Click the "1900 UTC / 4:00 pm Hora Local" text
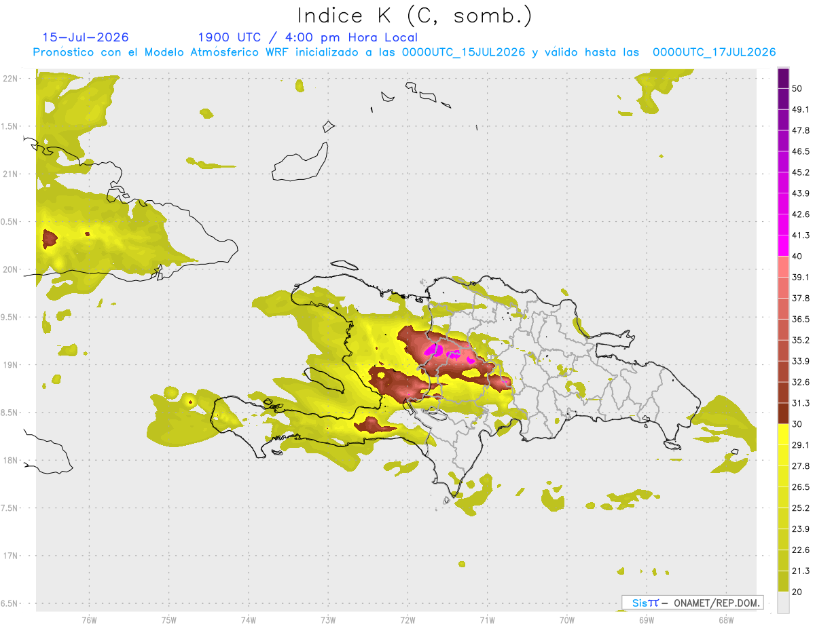 (x=308, y=37)
